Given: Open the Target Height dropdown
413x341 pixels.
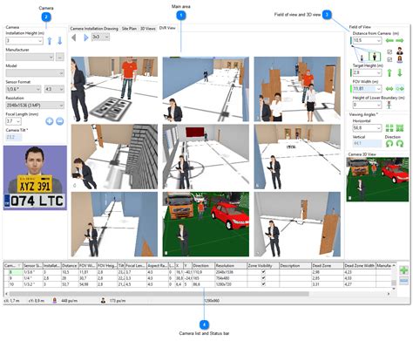Looking at the screenshot, I should (378, 72).
